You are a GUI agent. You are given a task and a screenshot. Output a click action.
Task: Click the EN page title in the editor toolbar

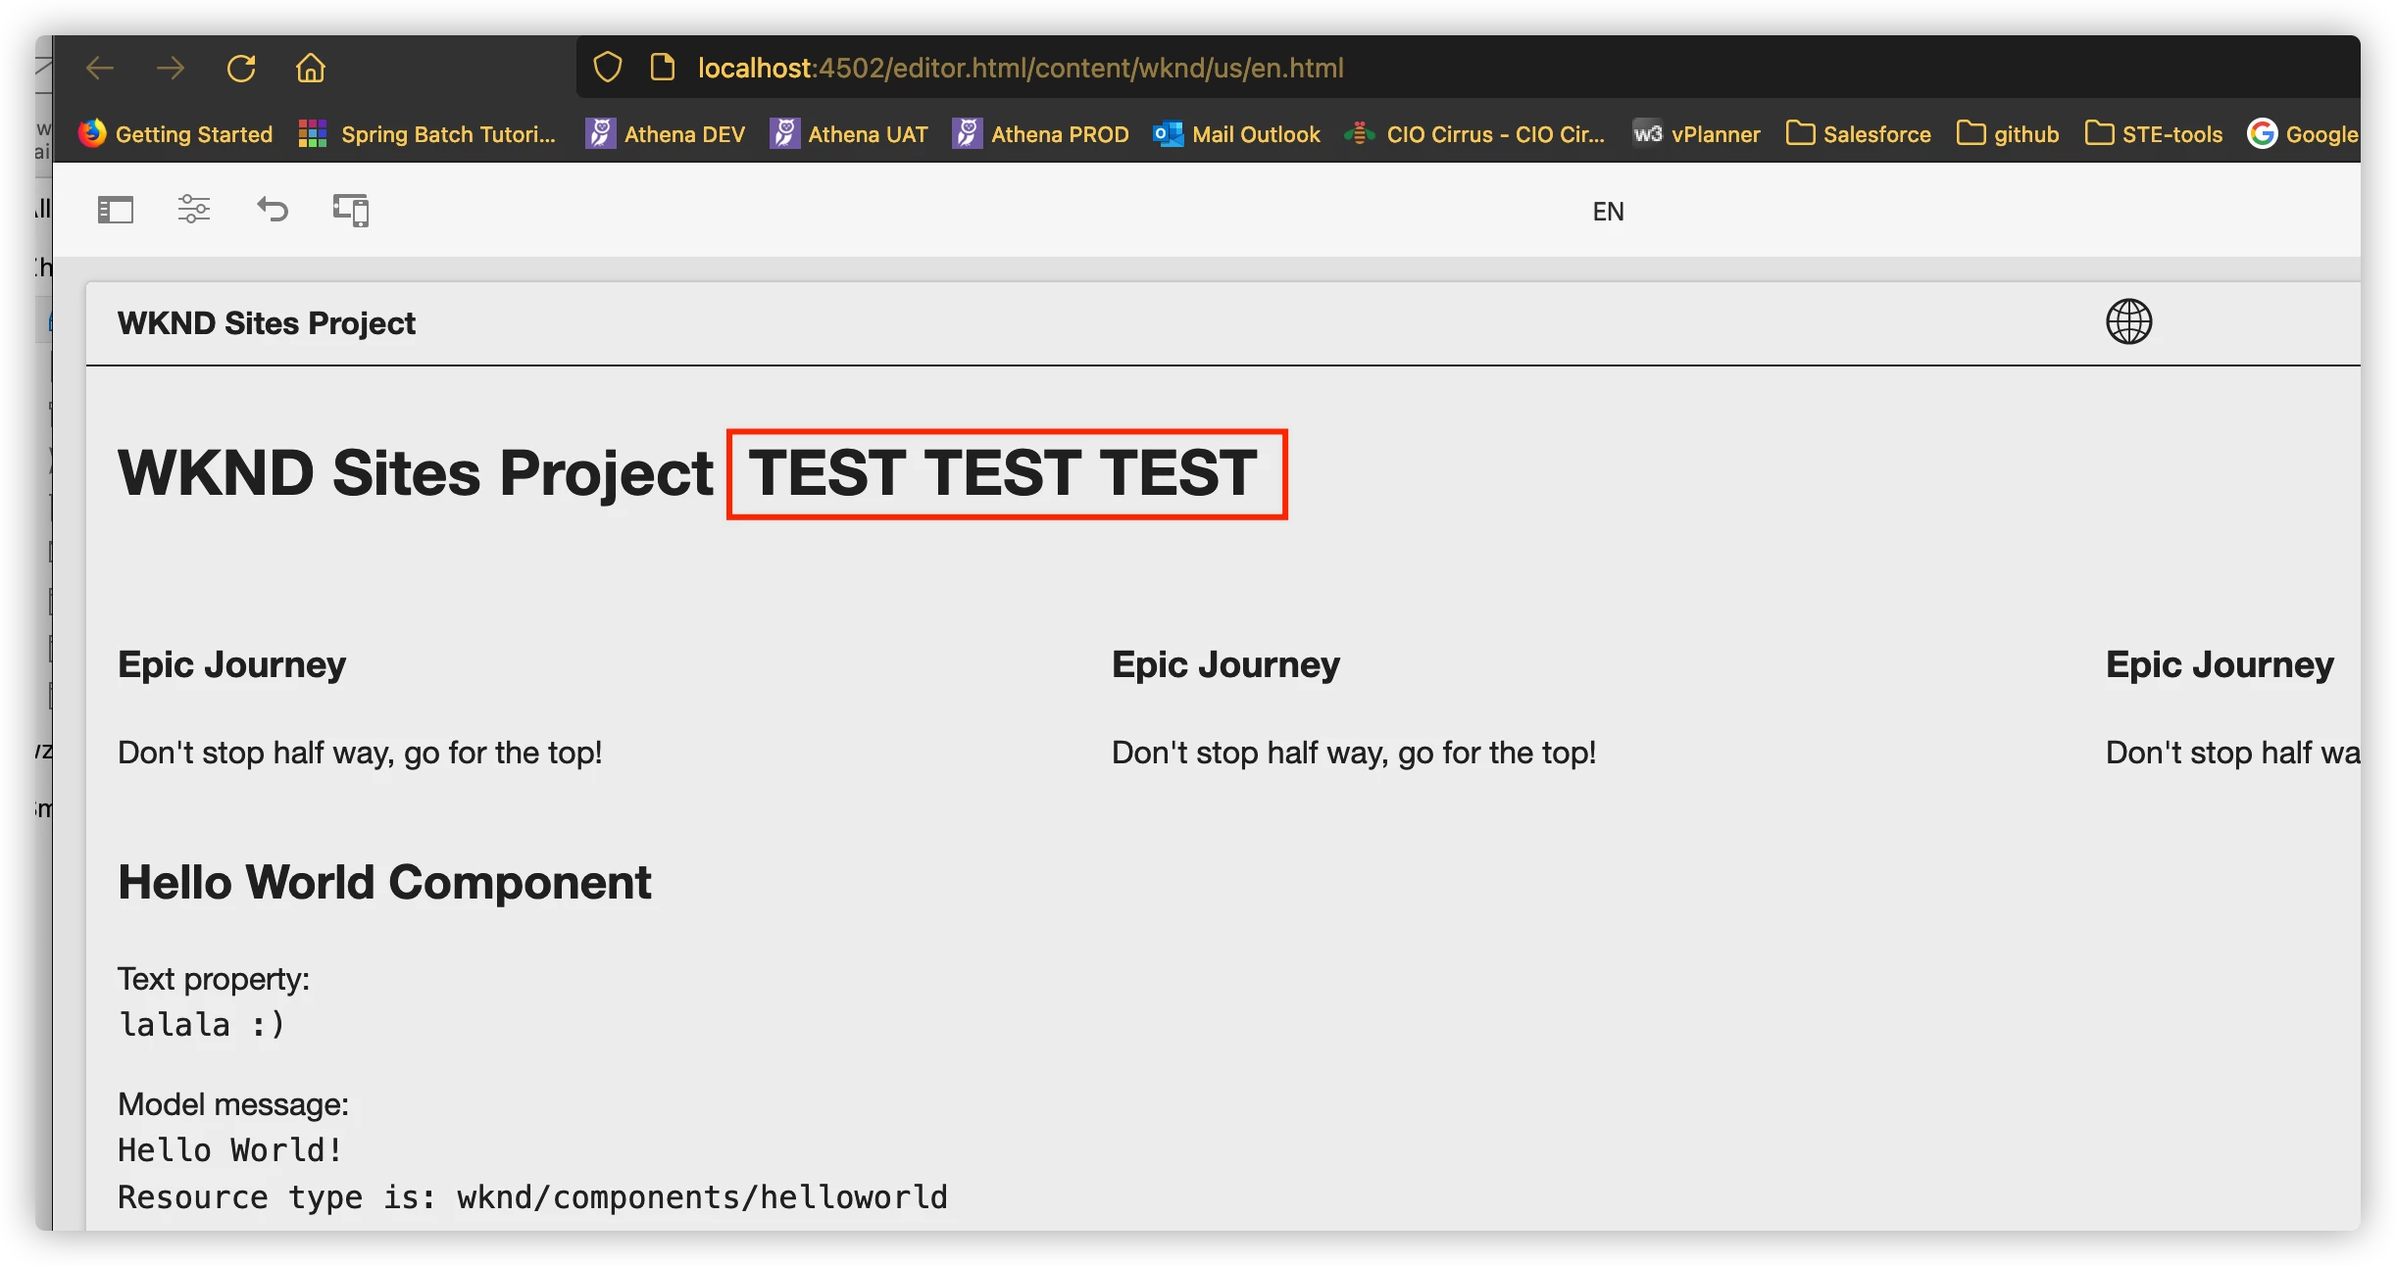click(x=1608, y=212)
